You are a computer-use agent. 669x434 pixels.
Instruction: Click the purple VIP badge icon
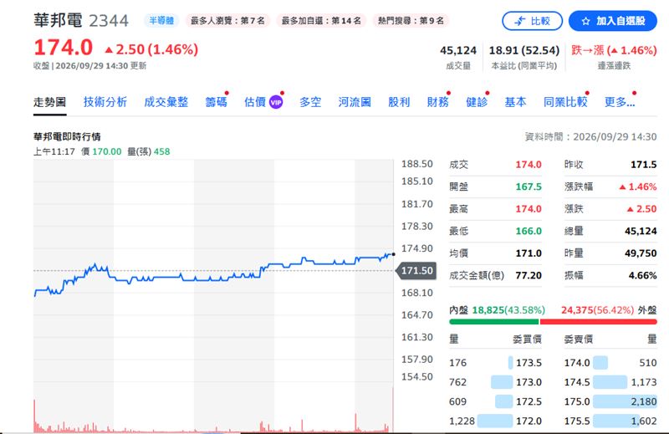point(276,102)
